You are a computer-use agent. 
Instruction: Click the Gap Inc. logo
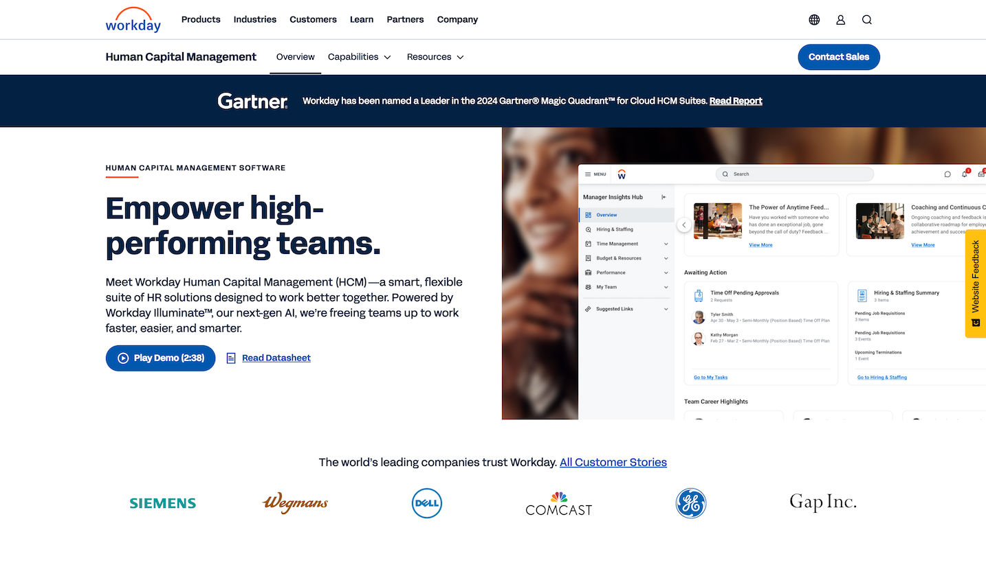[x=822, y=502]
